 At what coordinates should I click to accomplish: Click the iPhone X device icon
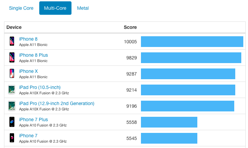[x=12, y=73]
